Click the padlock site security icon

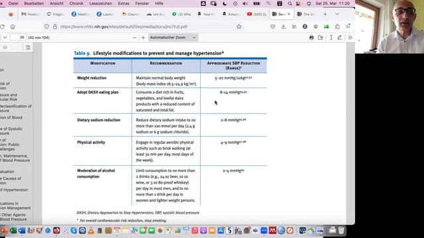[55, 26]
